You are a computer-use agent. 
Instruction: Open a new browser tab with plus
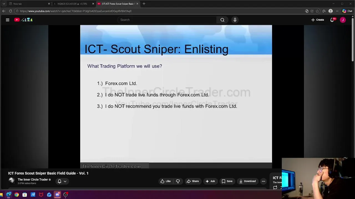pos(144,4)
